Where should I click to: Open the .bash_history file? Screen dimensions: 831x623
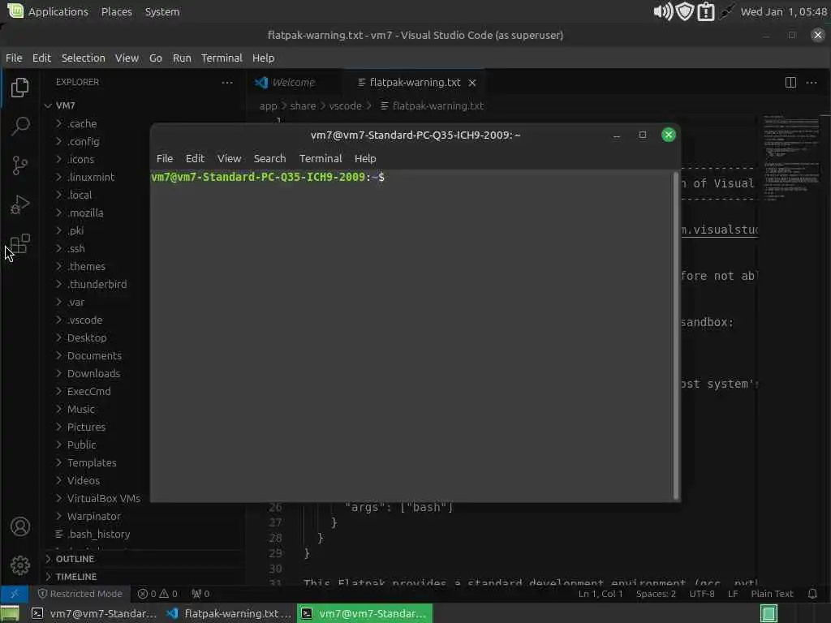point(98,534)
